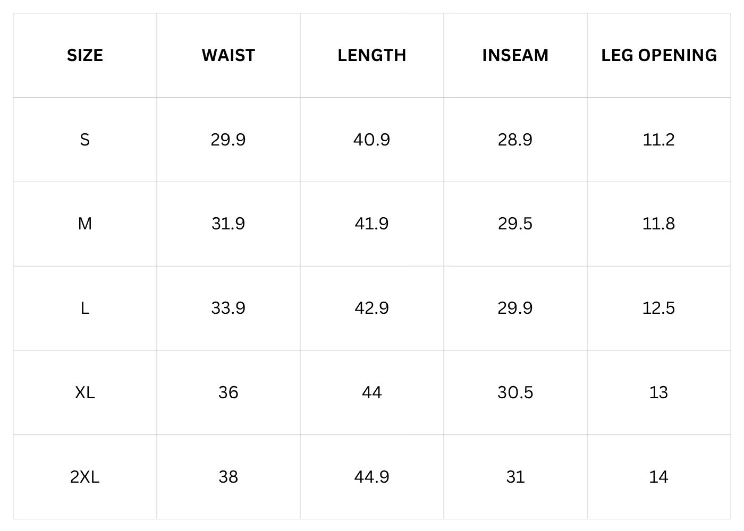This screenshot has width=744, height=531.
Task: Click leg opening value 14
Action: [x=658, y=477]
